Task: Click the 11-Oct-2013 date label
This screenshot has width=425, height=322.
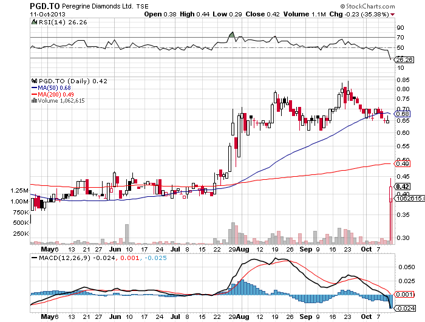Action: click(x=47, y=14)
